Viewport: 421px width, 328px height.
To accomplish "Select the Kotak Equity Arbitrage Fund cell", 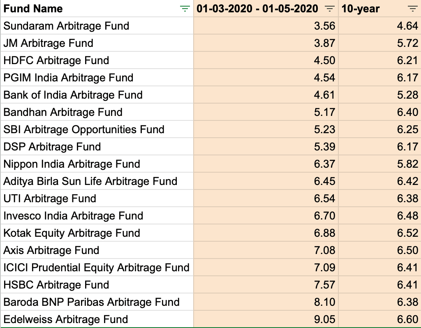I will [x=72, y=233].
